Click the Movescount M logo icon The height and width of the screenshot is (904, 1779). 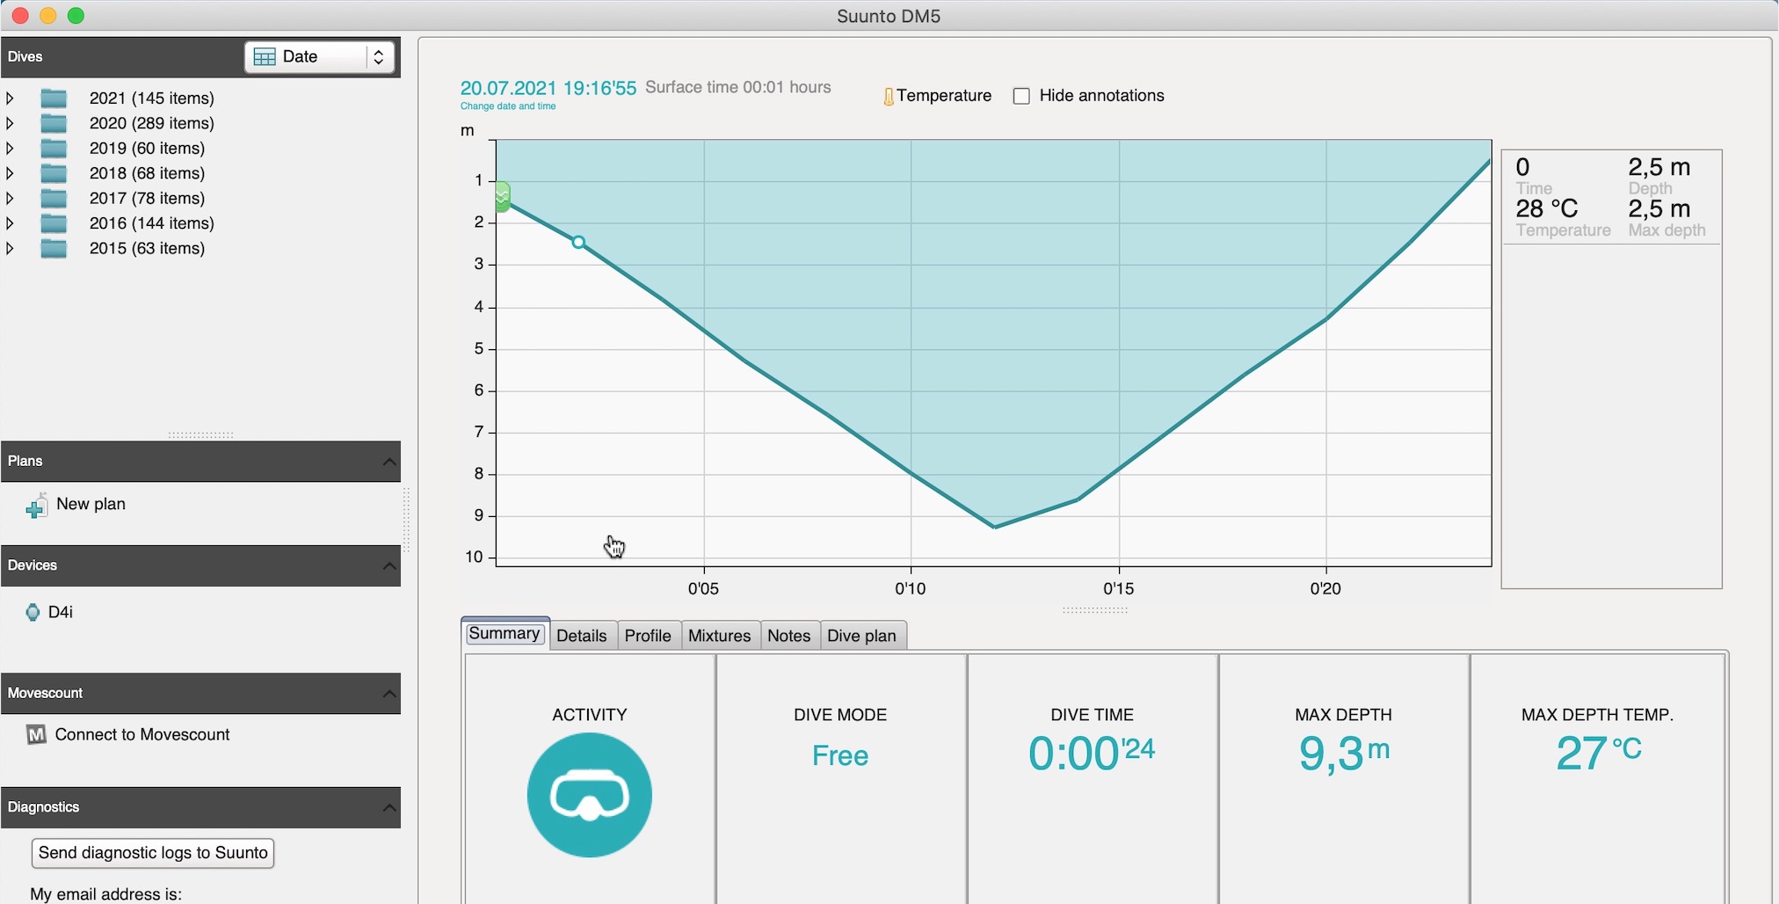pos(36,734)
